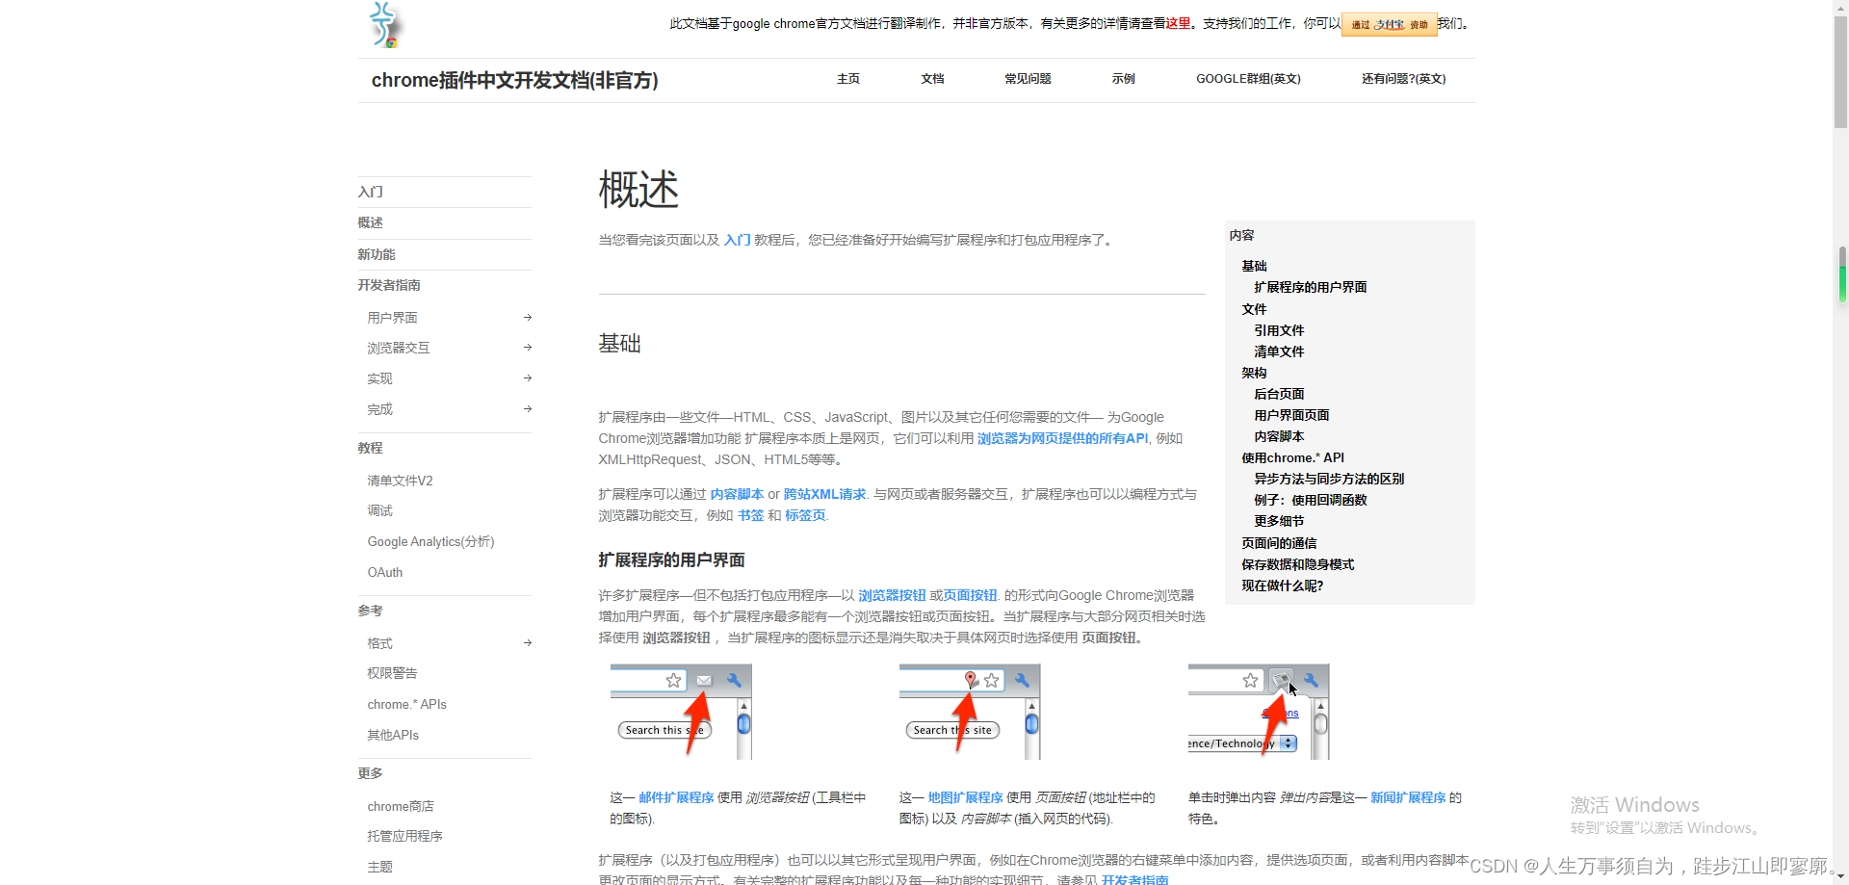This screenshot has height=885, width=1849.
Task: Open the 入门 link in the intro paragraph
Action: [737, 240]
